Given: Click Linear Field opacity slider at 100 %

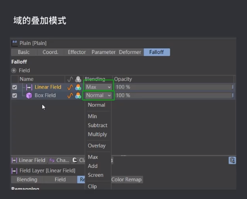Looking at the screenshot, I should click(x=174, y=87).
